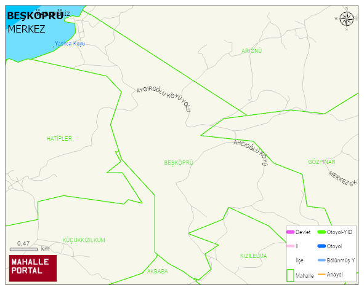Screen dimensions: 364x290
Task: Click the 0,47 km scale bar
Action: click(x=23, y=249)
